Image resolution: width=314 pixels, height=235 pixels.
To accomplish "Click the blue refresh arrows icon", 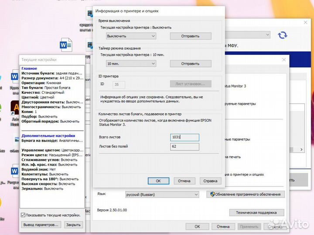I will 282,35.
